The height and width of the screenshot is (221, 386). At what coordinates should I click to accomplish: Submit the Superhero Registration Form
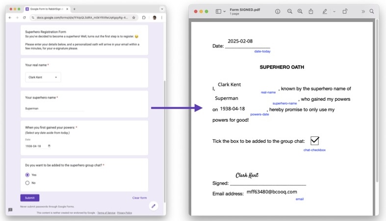point(30,198)
